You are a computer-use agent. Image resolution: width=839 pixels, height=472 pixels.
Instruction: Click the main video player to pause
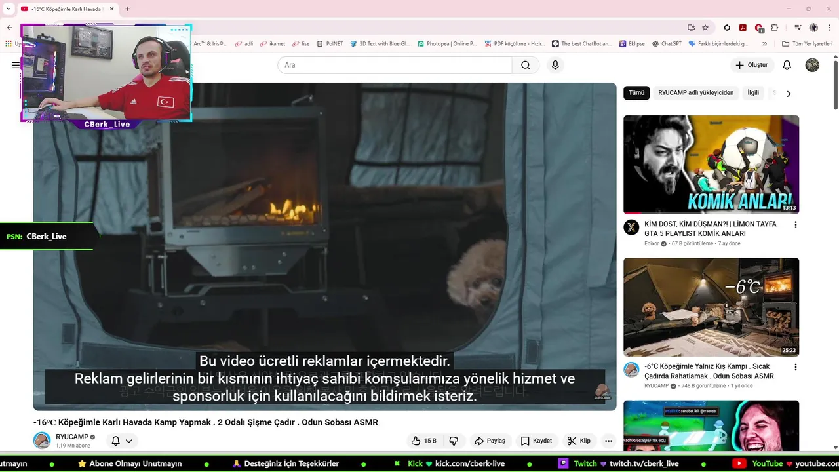[x=324, y=246]
